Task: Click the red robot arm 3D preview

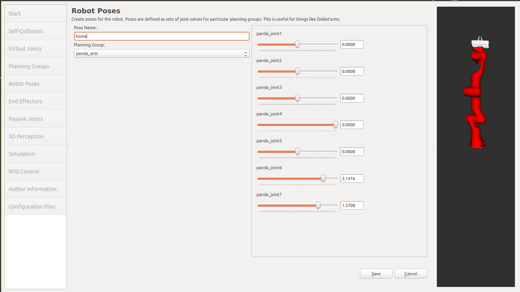Action: [x=475, y=97]
